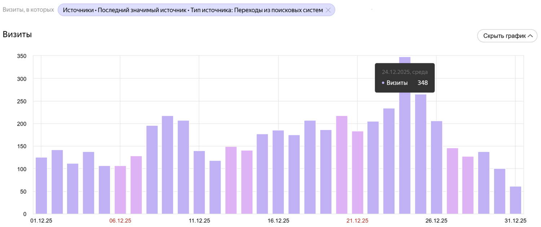This screenshot has width=541, height=227.
Task: Click the pink bar above the 21.12.25 label
Action: [357, 173]
